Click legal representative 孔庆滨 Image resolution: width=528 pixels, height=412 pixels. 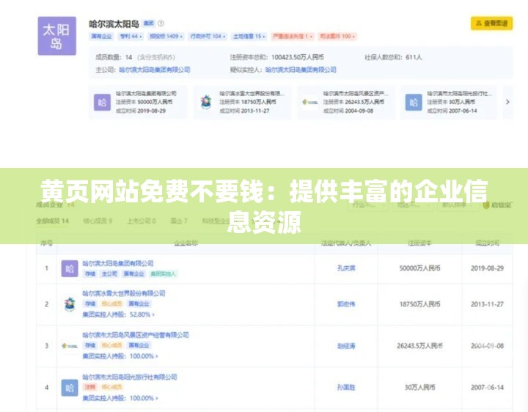point(346,268)
